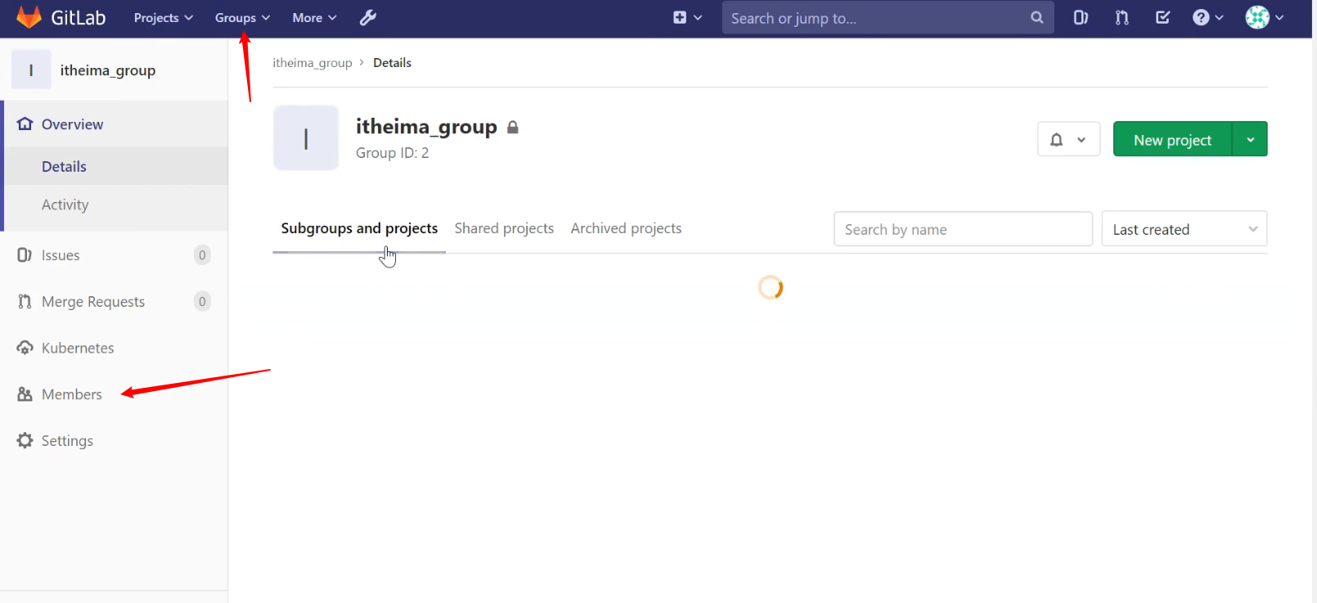Open the issues icon in top navbar

coord(1081,17)
